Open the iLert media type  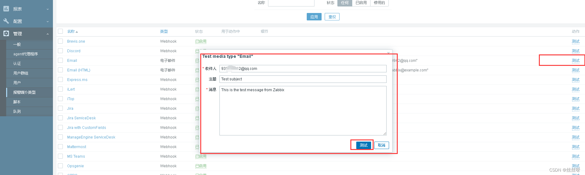(71, 89)
